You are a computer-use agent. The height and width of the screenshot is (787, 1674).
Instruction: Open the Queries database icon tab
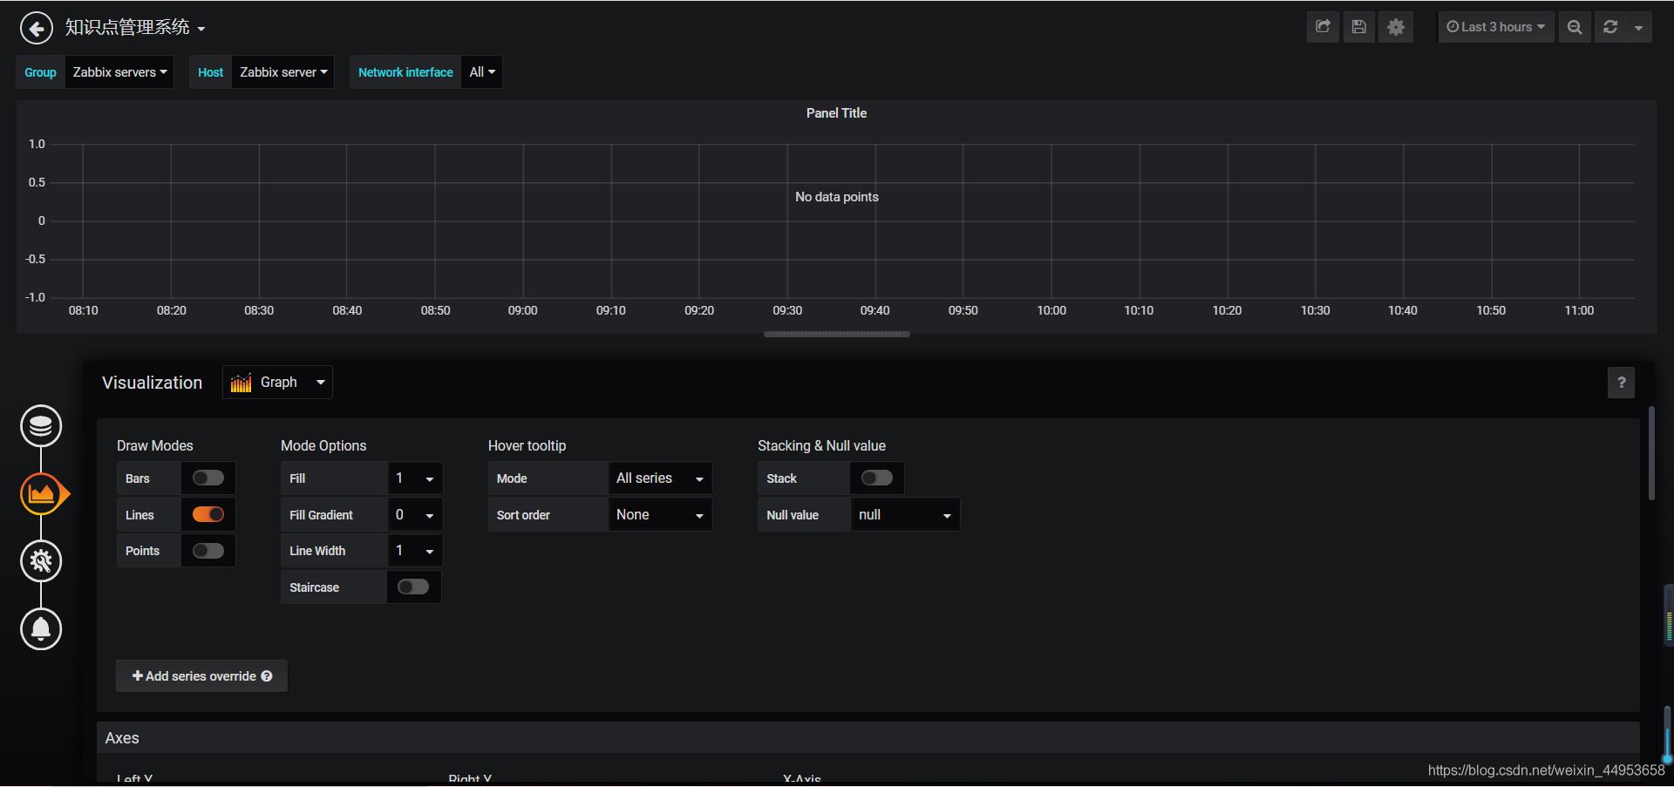point(41,426)
